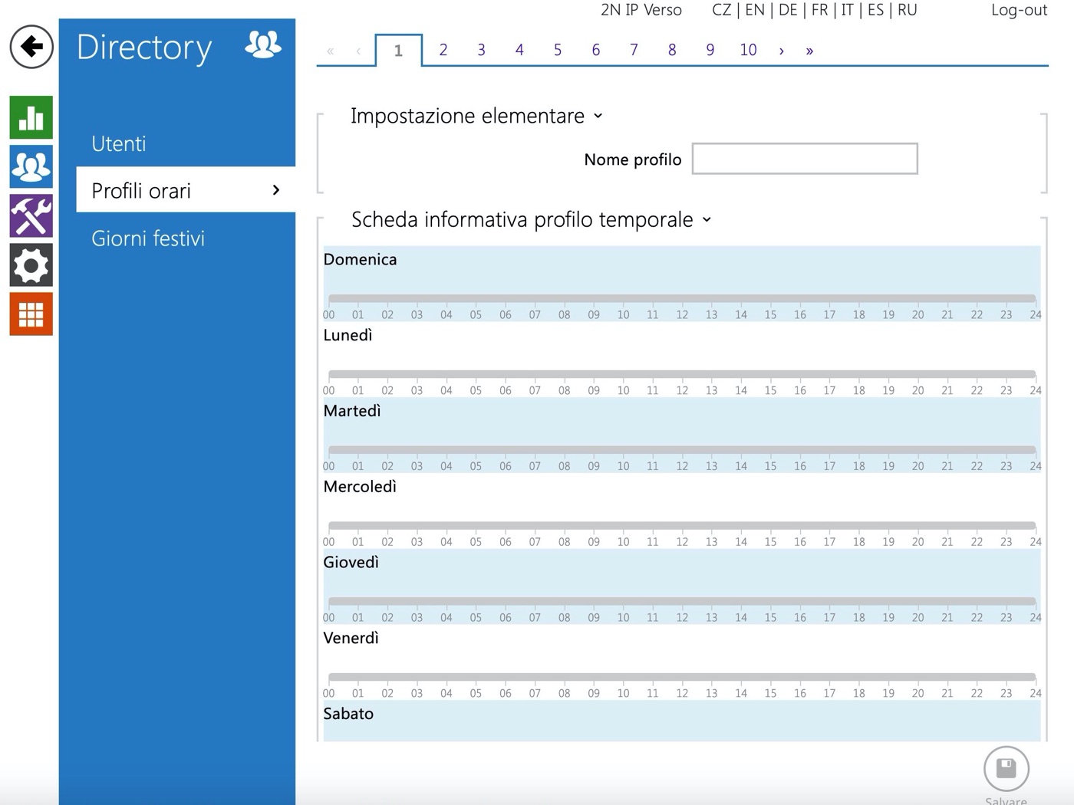The height and width of the screenshot is (805, 1074).
Task: Click the Venerdì day label
Action: click(x=351, y=638)
